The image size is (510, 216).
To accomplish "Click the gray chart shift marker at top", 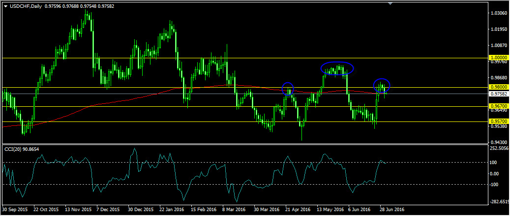I will tap(390, 3).
